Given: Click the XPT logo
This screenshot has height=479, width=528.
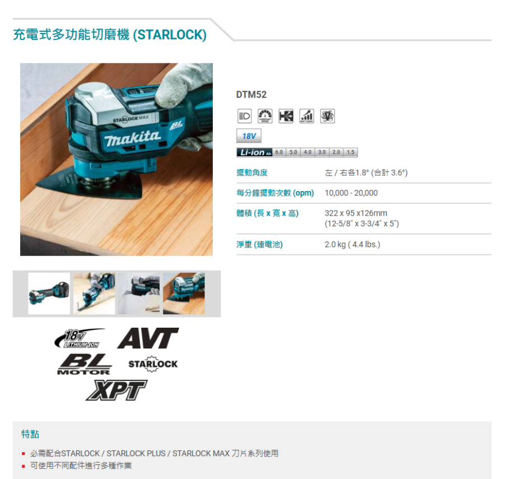Looking at the screenshot, I should (x=116, y=390).
